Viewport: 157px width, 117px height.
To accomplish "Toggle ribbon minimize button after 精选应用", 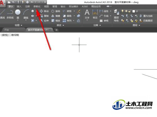I will [108, 6].
